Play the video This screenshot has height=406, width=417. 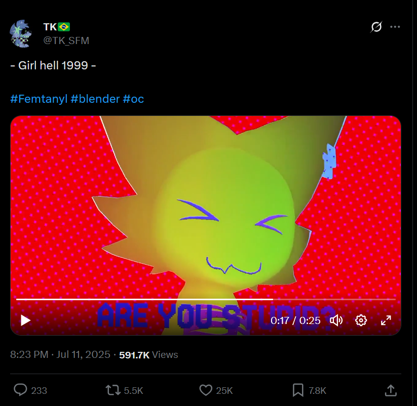click(25, 320)
